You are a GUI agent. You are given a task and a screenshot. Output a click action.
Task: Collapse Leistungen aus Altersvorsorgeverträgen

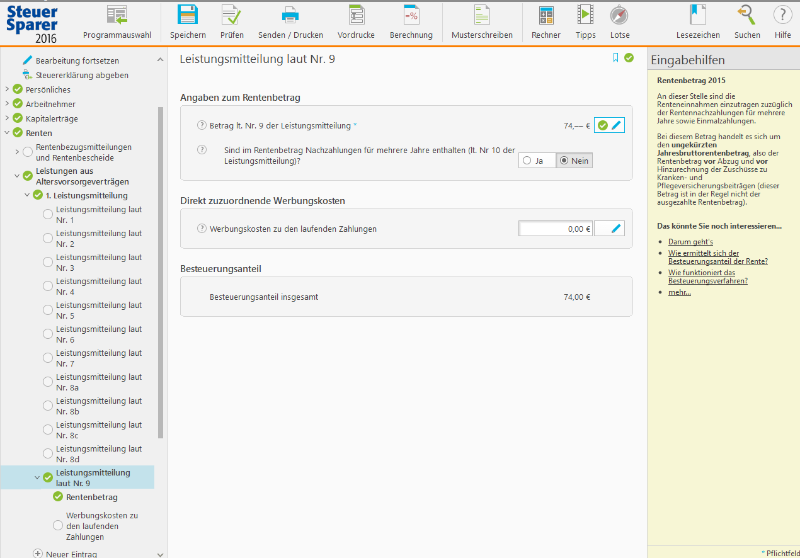coord(17,176)
